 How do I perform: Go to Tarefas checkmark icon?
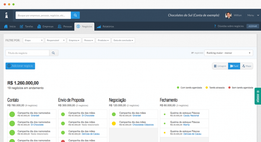(22, 27)
